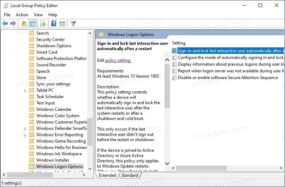This screenshot has width=285, height=187.
Task: Select Configure the mode of automatically signing in
Action: tap(228, 58)
